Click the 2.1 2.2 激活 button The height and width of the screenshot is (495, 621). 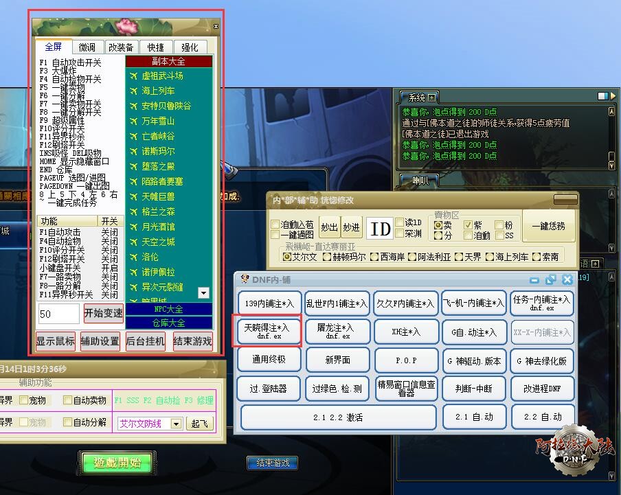coord(338,417)
